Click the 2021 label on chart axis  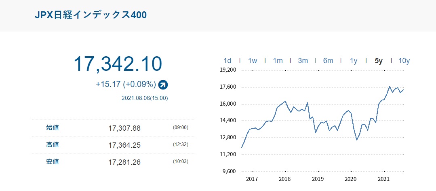[383, 179]
